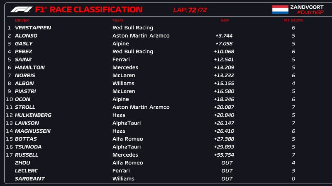Sort by the TEAM column header
The width and height of the screenshot is (332, 186).
pyautogui.click(x=117, y=20)
